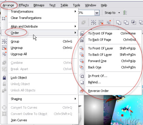Click the Group toolbar icon
The image size is (143, 125).
click(94, 22)
